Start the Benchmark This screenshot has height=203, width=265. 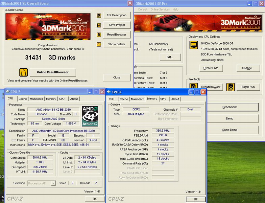(x=233, y=107)
